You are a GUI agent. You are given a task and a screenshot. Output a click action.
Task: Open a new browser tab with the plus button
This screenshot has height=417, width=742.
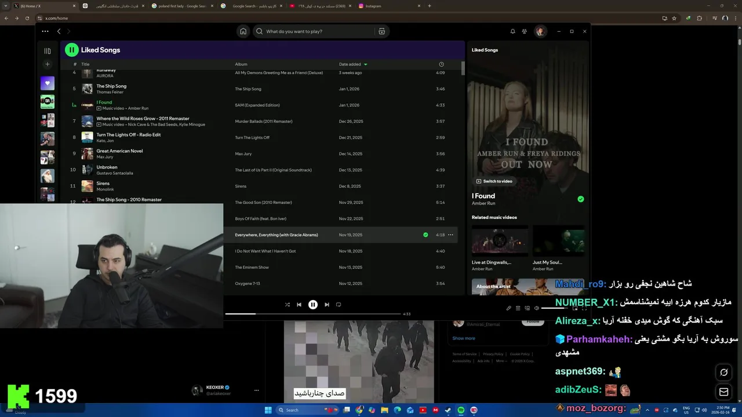click(x=430, y=6)
